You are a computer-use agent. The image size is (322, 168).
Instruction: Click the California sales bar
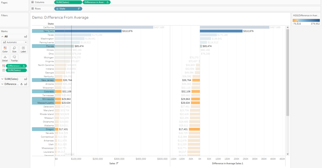point(104,27)
